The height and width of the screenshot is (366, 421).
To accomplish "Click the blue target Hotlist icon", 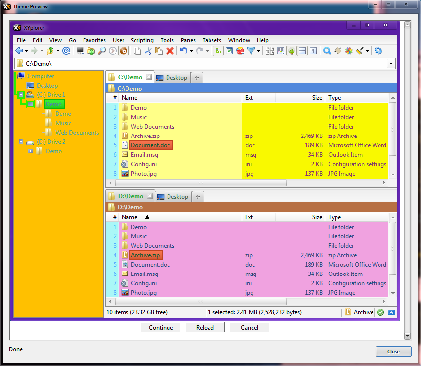I will [x=66, y=51].
